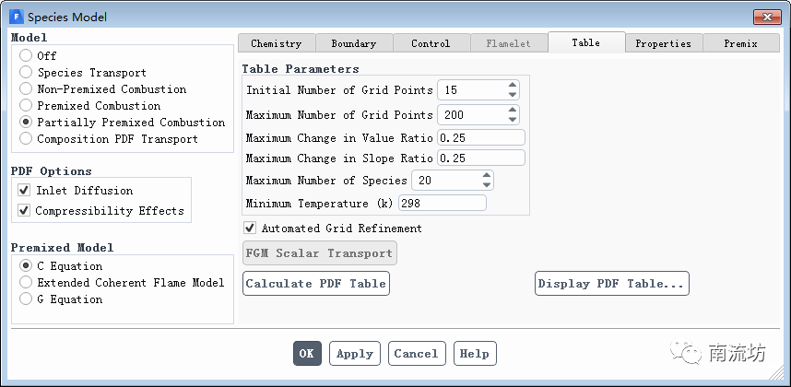Choose Non-Premixed Combustion model option
Image resolution: width=791 pixels, height=387 pixels.
pyautogui.click(x=26, y=89)
